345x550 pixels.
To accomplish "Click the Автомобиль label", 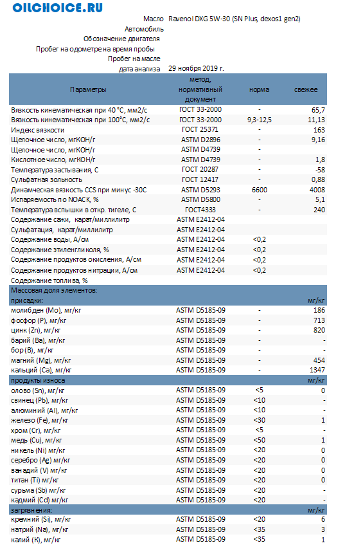I will tap(145, 29).
